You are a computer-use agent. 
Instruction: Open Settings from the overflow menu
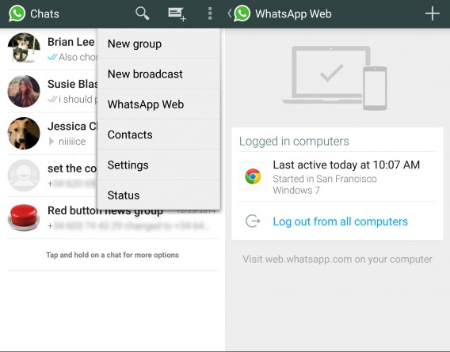click(x=159, y=165)
